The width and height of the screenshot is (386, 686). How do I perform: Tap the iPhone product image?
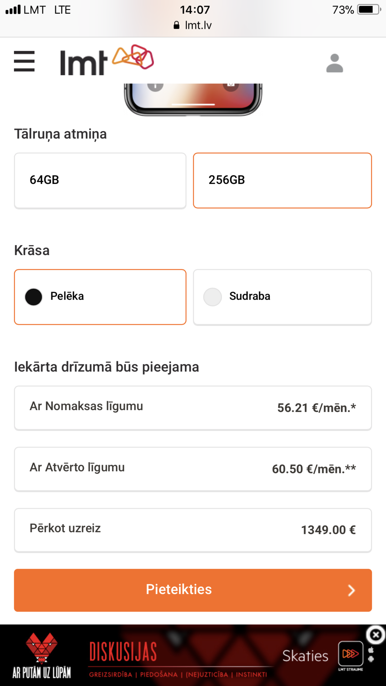point(193,99)
